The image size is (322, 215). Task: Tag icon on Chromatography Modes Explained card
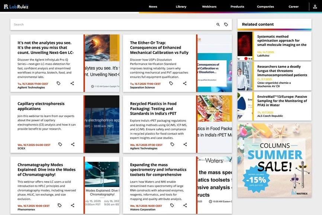coord(59,205)
